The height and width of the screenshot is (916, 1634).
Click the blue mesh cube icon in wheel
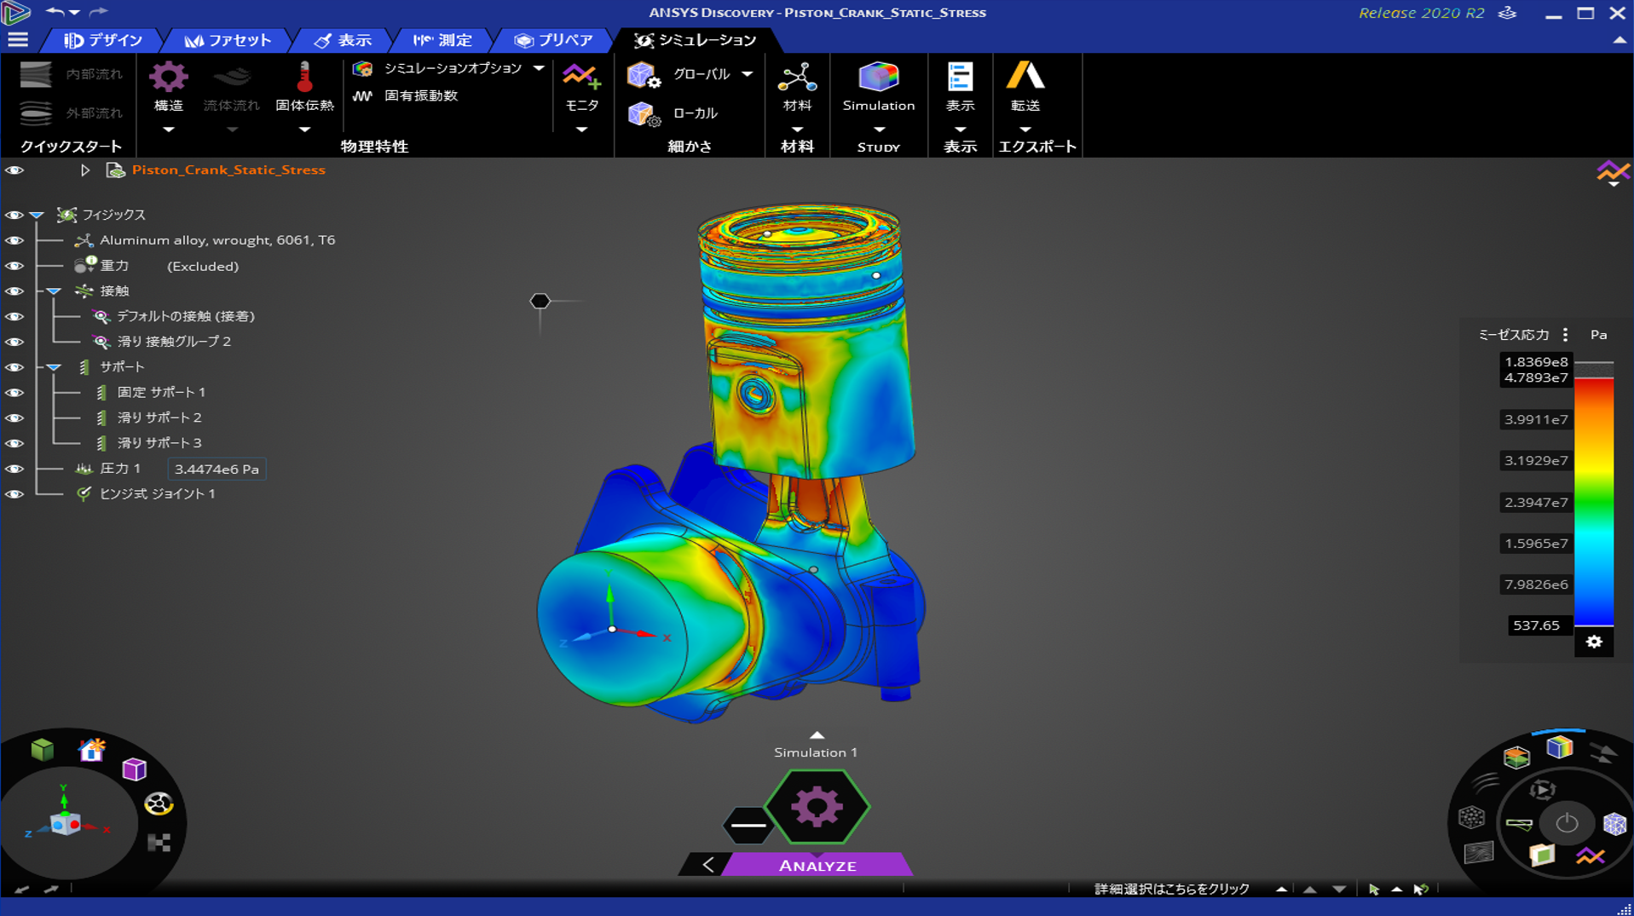click(x=1614, y=824)
